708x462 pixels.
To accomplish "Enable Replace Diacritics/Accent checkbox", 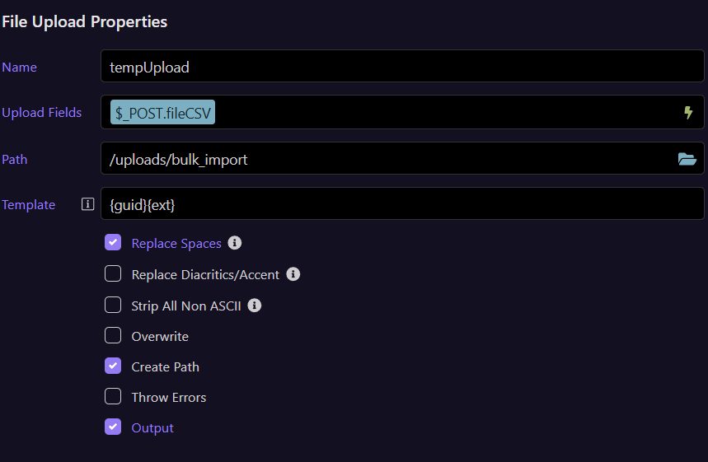I will point(113,274).
